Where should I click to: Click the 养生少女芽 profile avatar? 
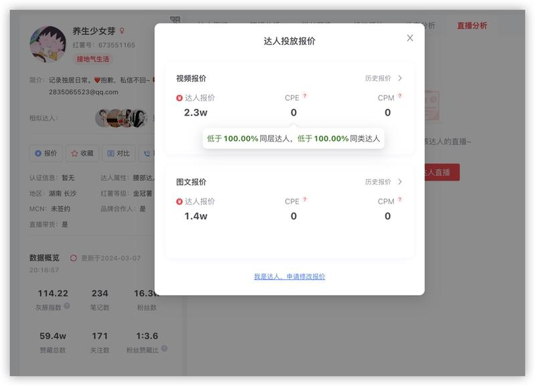[x=47, y=44]
